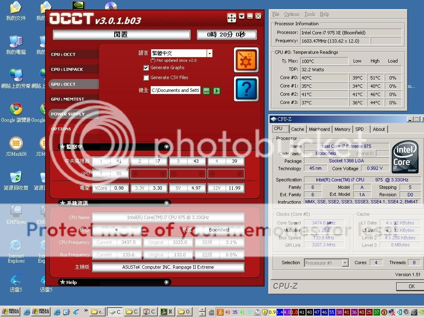Click the OCCT timer display showing 20分

226,35
